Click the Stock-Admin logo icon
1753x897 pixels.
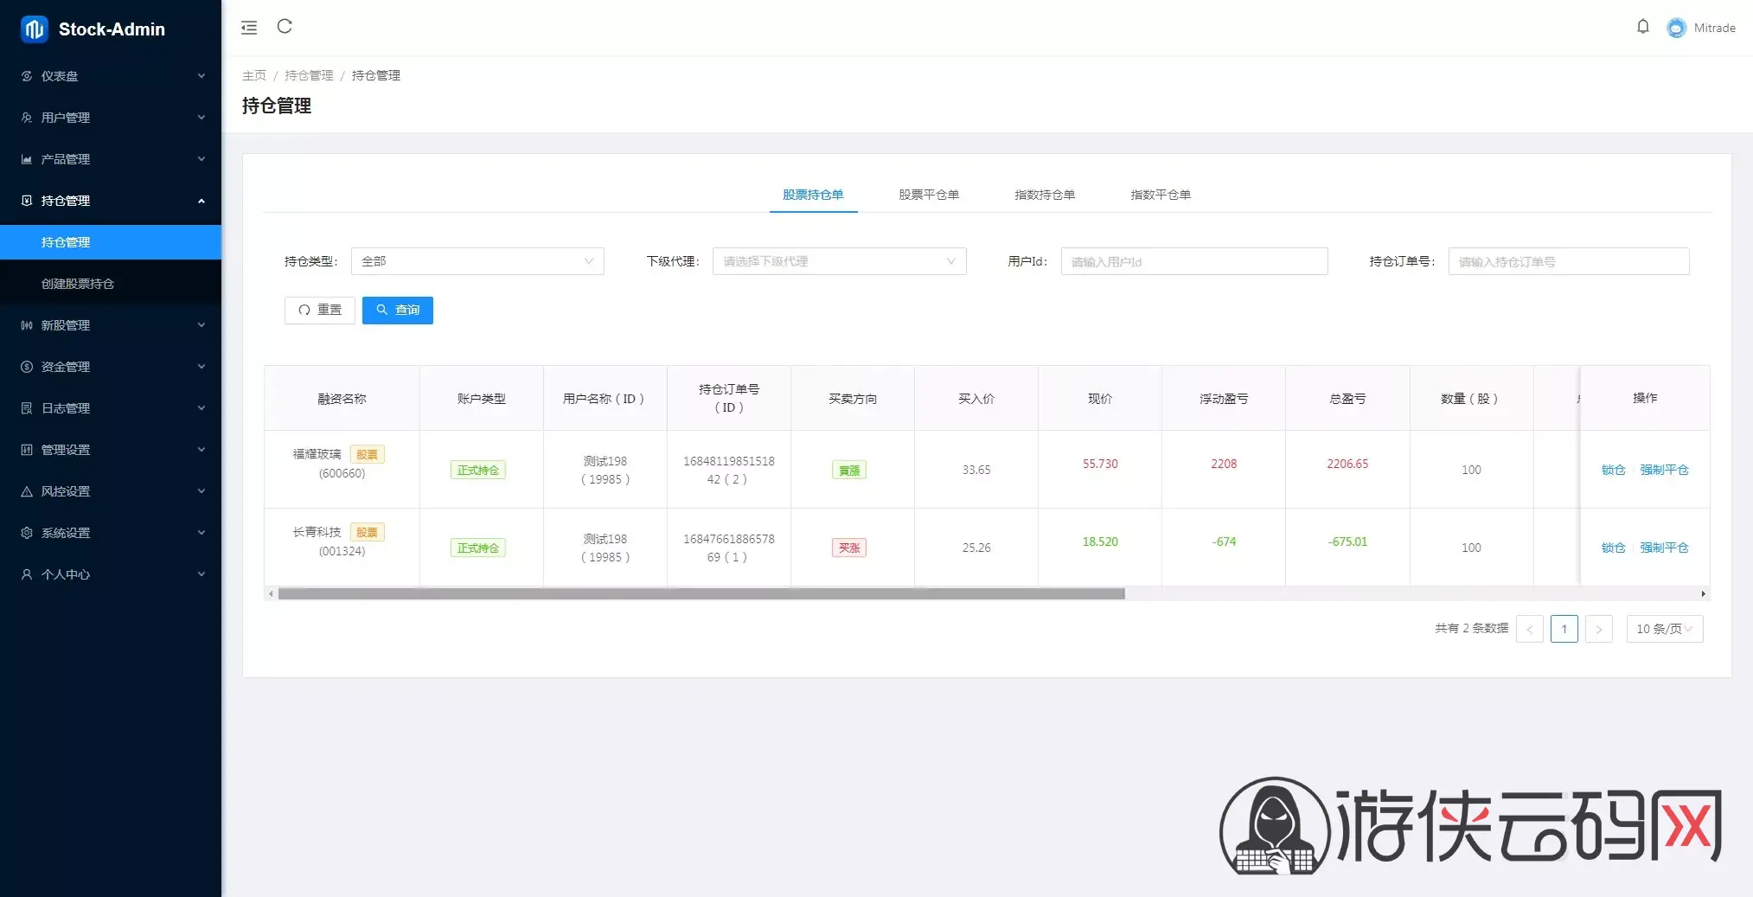(35, 29)
